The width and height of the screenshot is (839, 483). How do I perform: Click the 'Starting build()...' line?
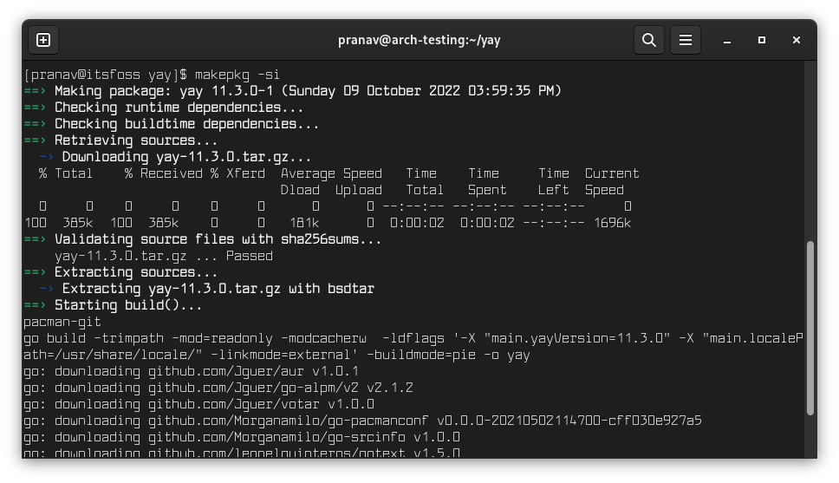point(128,305)
